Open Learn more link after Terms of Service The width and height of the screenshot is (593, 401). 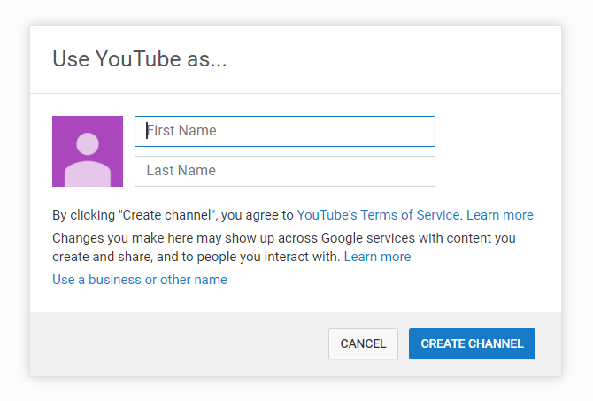coord(499,215)
